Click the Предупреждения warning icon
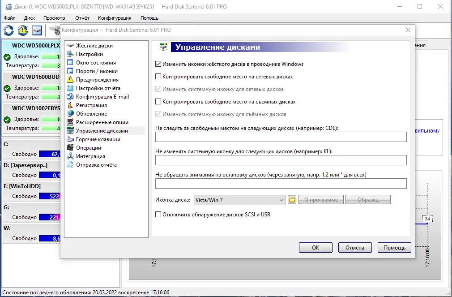Viewport: 452px width, 297px height. pyautogui.click(x=70, y=80)
